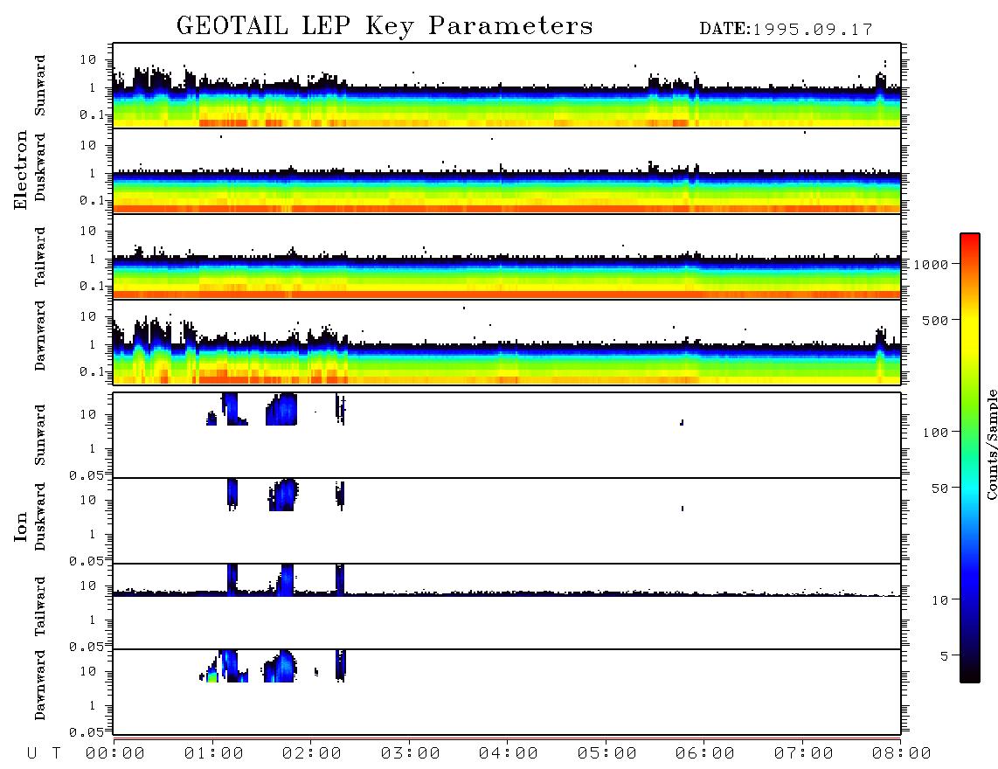Click the 1000 colorbar tick label
998x769 pixels.
(932, 264)
